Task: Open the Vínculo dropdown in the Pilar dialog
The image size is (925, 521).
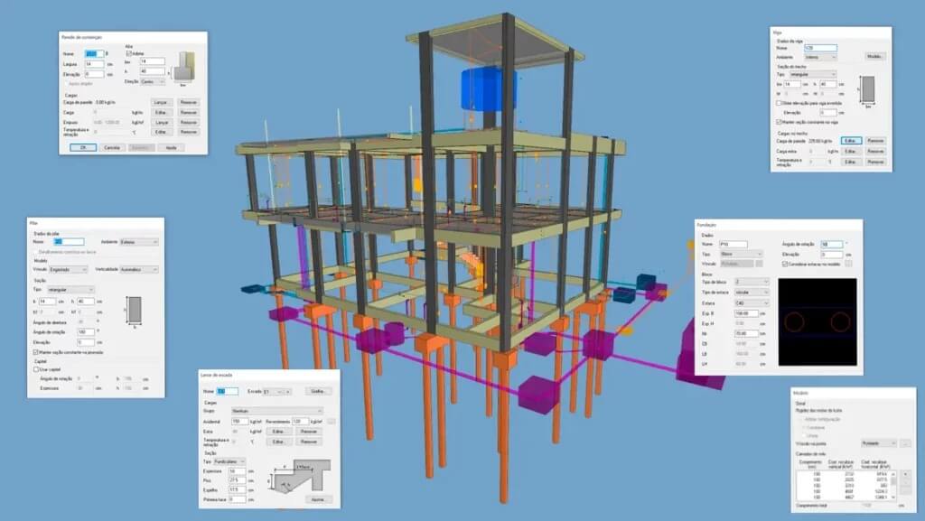Action: pyautogui.click(x=68, y=269)
